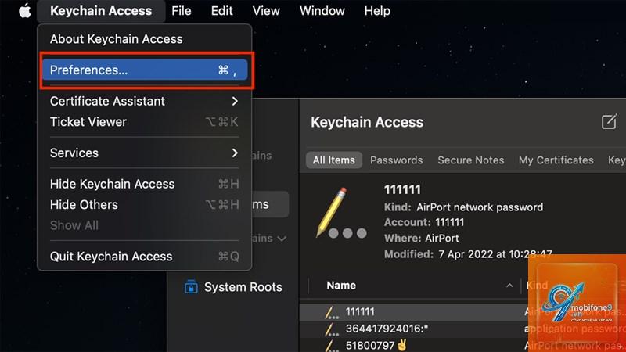Open the File menu
The height and width of the screenshot is (352, 626).
(182, 11)
